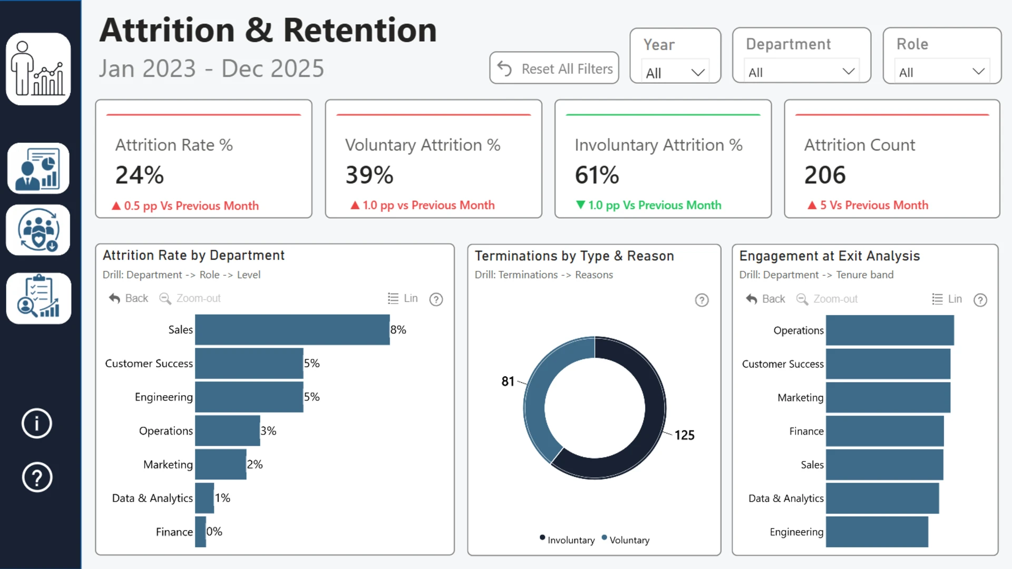The image size is (1012, 569).
Task: Select the Marketing bar in Attrition Rate chart
Action: pos(220,465)
